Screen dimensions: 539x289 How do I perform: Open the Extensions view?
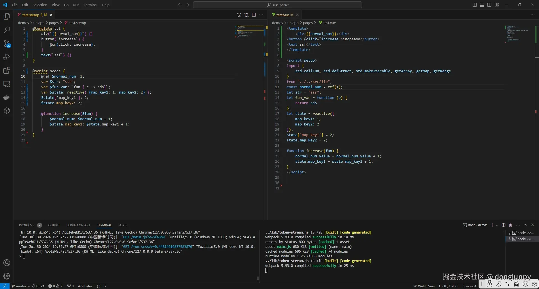pyautogui.click(x=7, y=70)
